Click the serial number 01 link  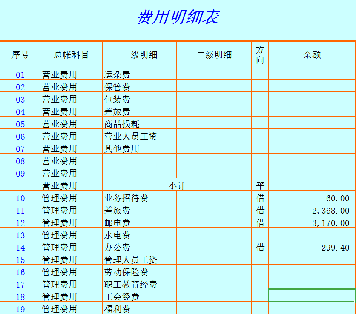(20, 74)
